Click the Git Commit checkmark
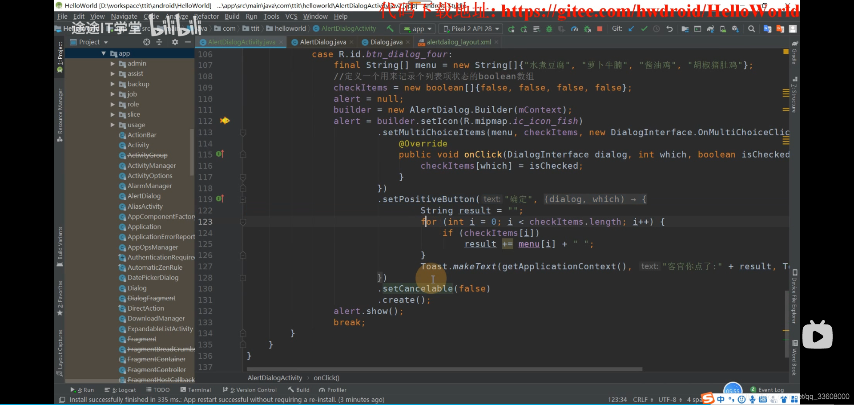Image resolution: width=854 pixels, height=405 pixels. pyautogui.click(x=644, y=29)
